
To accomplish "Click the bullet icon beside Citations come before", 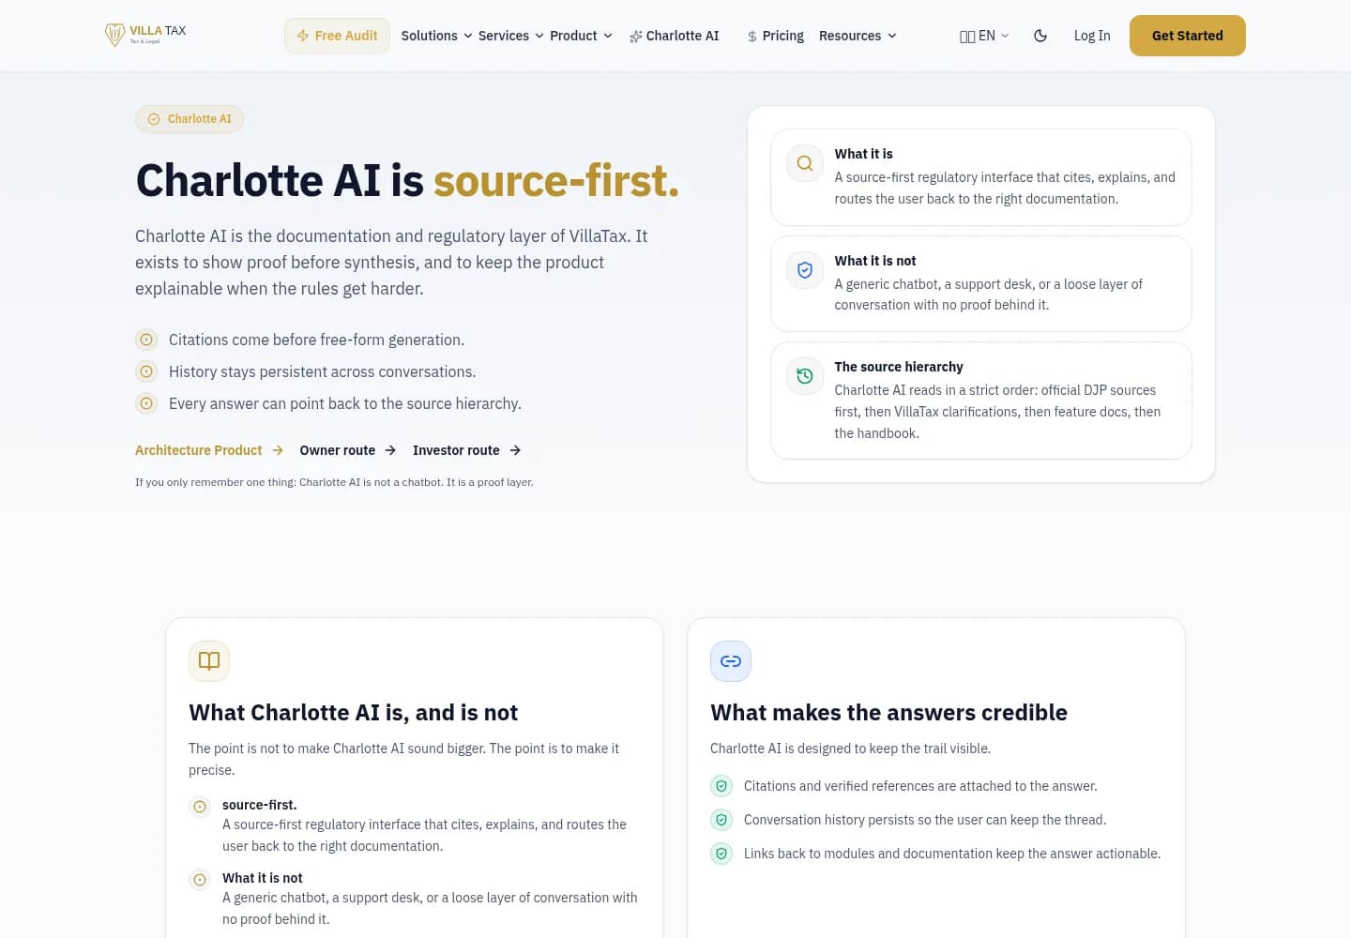I will click(146, 340).
